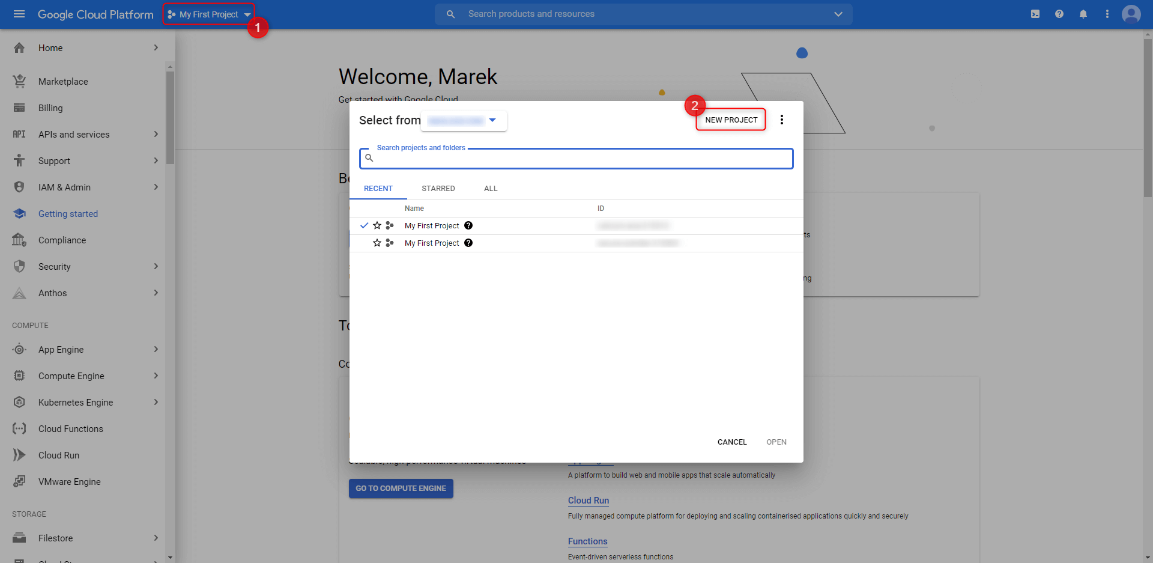Viewport: 1153px width, 563px height.
Task: Click the Google Cloud Platform logo text
Action: click(x=95, y=14)
